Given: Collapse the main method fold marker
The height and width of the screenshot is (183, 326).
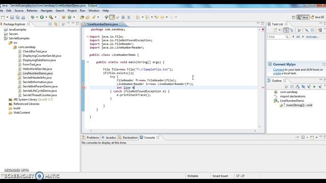Looking at the screenshot, I should 88,62.
